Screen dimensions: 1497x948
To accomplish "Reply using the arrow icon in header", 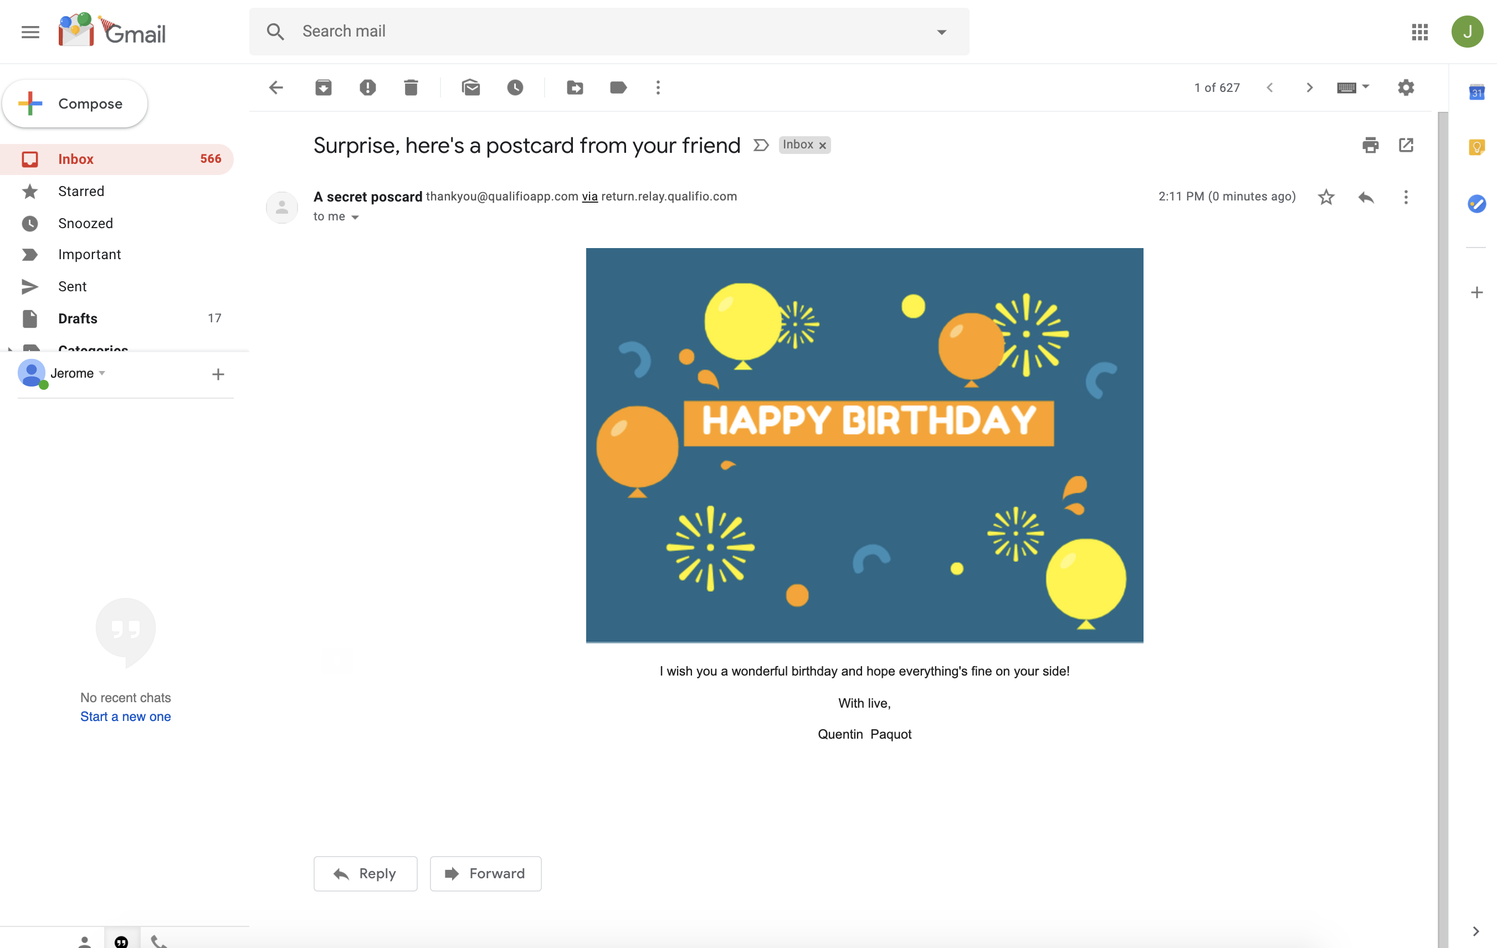I will pos(1366,198).
